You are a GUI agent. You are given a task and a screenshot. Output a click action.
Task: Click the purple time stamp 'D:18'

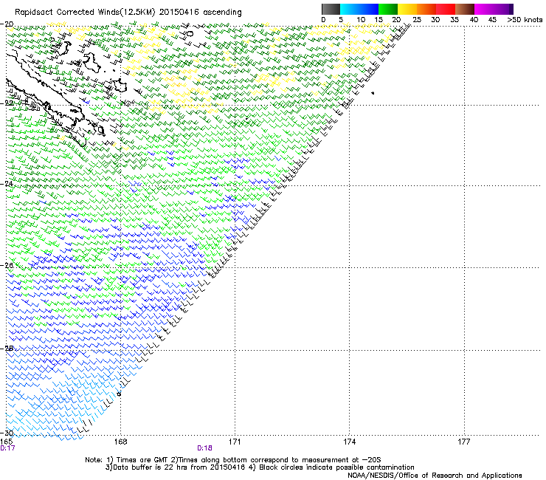[x=204, y=448]
